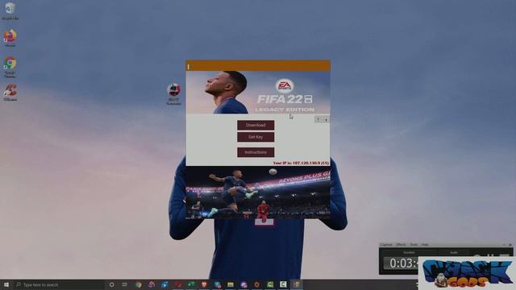This screenshot has width=516, height=290.
Task: Open the Capture menu in the recorder window
Action: pyautogui.click(x=386, y=245)
